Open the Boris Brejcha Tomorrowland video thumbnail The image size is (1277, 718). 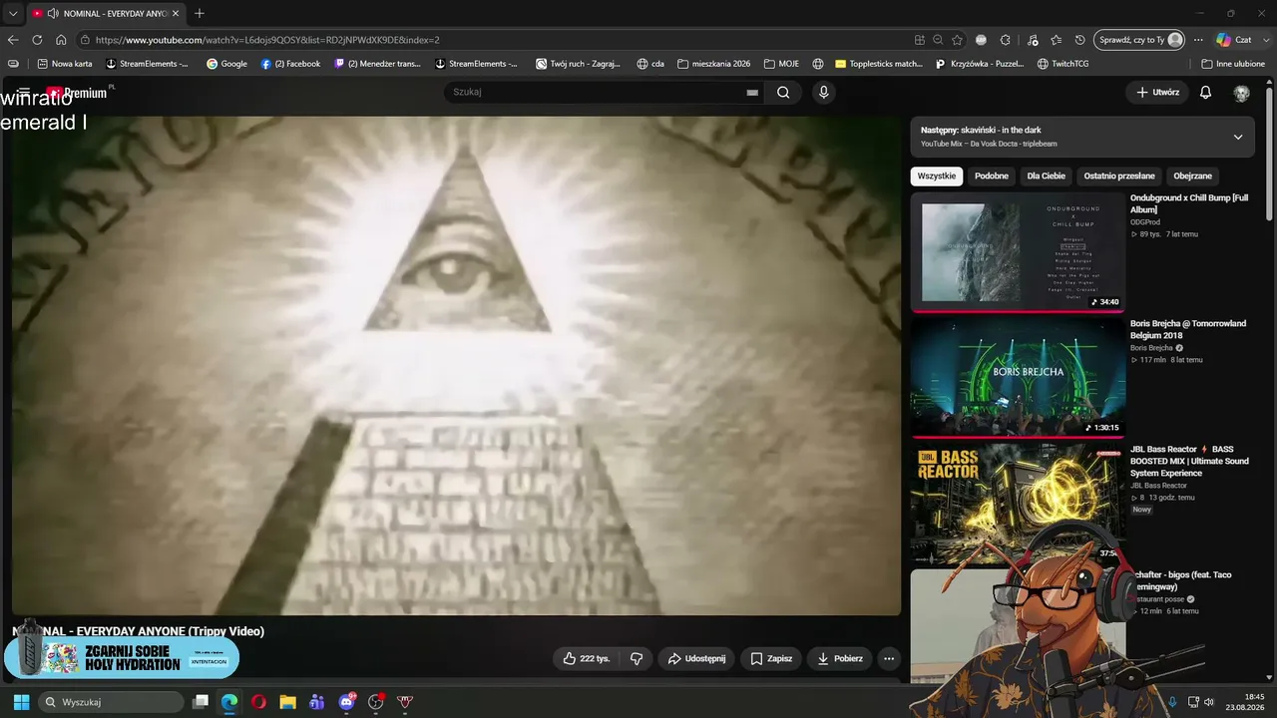1018,378
